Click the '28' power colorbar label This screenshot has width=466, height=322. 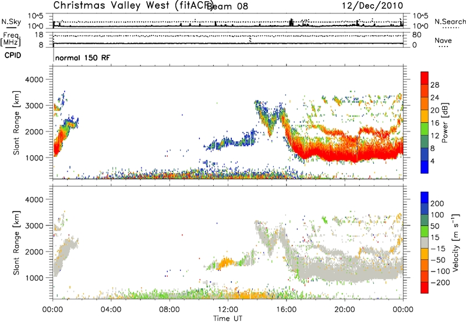pyautogui.click(x=435, y=85)
